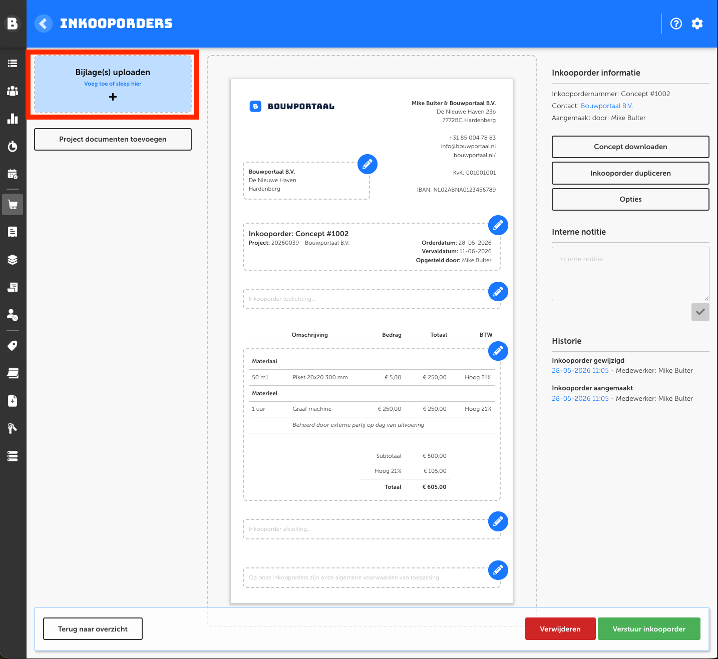Open the keys sidebar icon
The height and width of the screenshot is (659, 718).
[13, 428]
